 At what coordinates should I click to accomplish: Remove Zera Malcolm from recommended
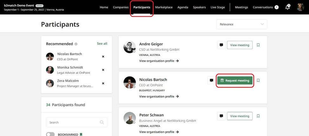pyautogui.click(x=103, y=84)
